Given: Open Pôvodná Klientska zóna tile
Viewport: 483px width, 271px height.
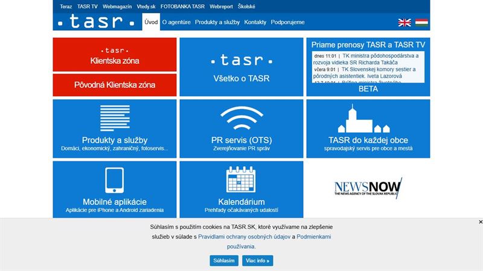Looking at the screenshot, I should [115, 85].
